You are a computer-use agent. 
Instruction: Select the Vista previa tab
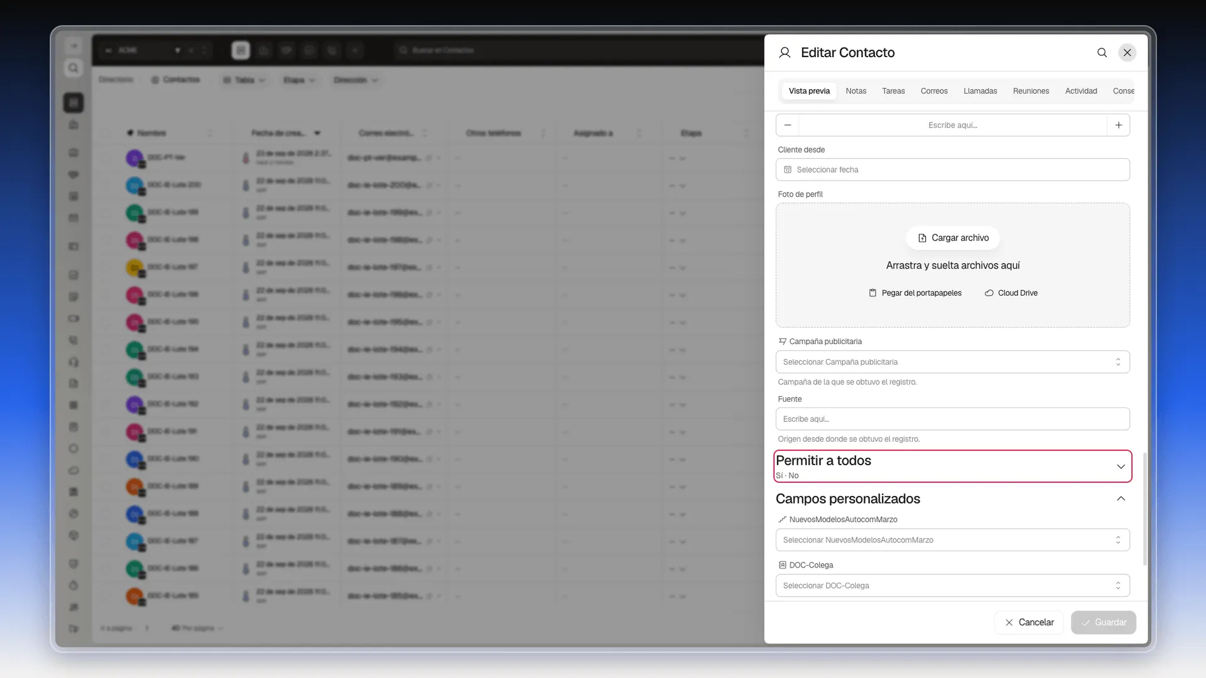[x=809, y=91]
